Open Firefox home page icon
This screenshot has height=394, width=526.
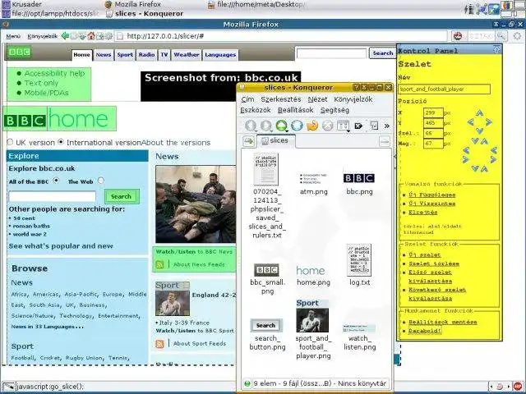tap(91, 36)
